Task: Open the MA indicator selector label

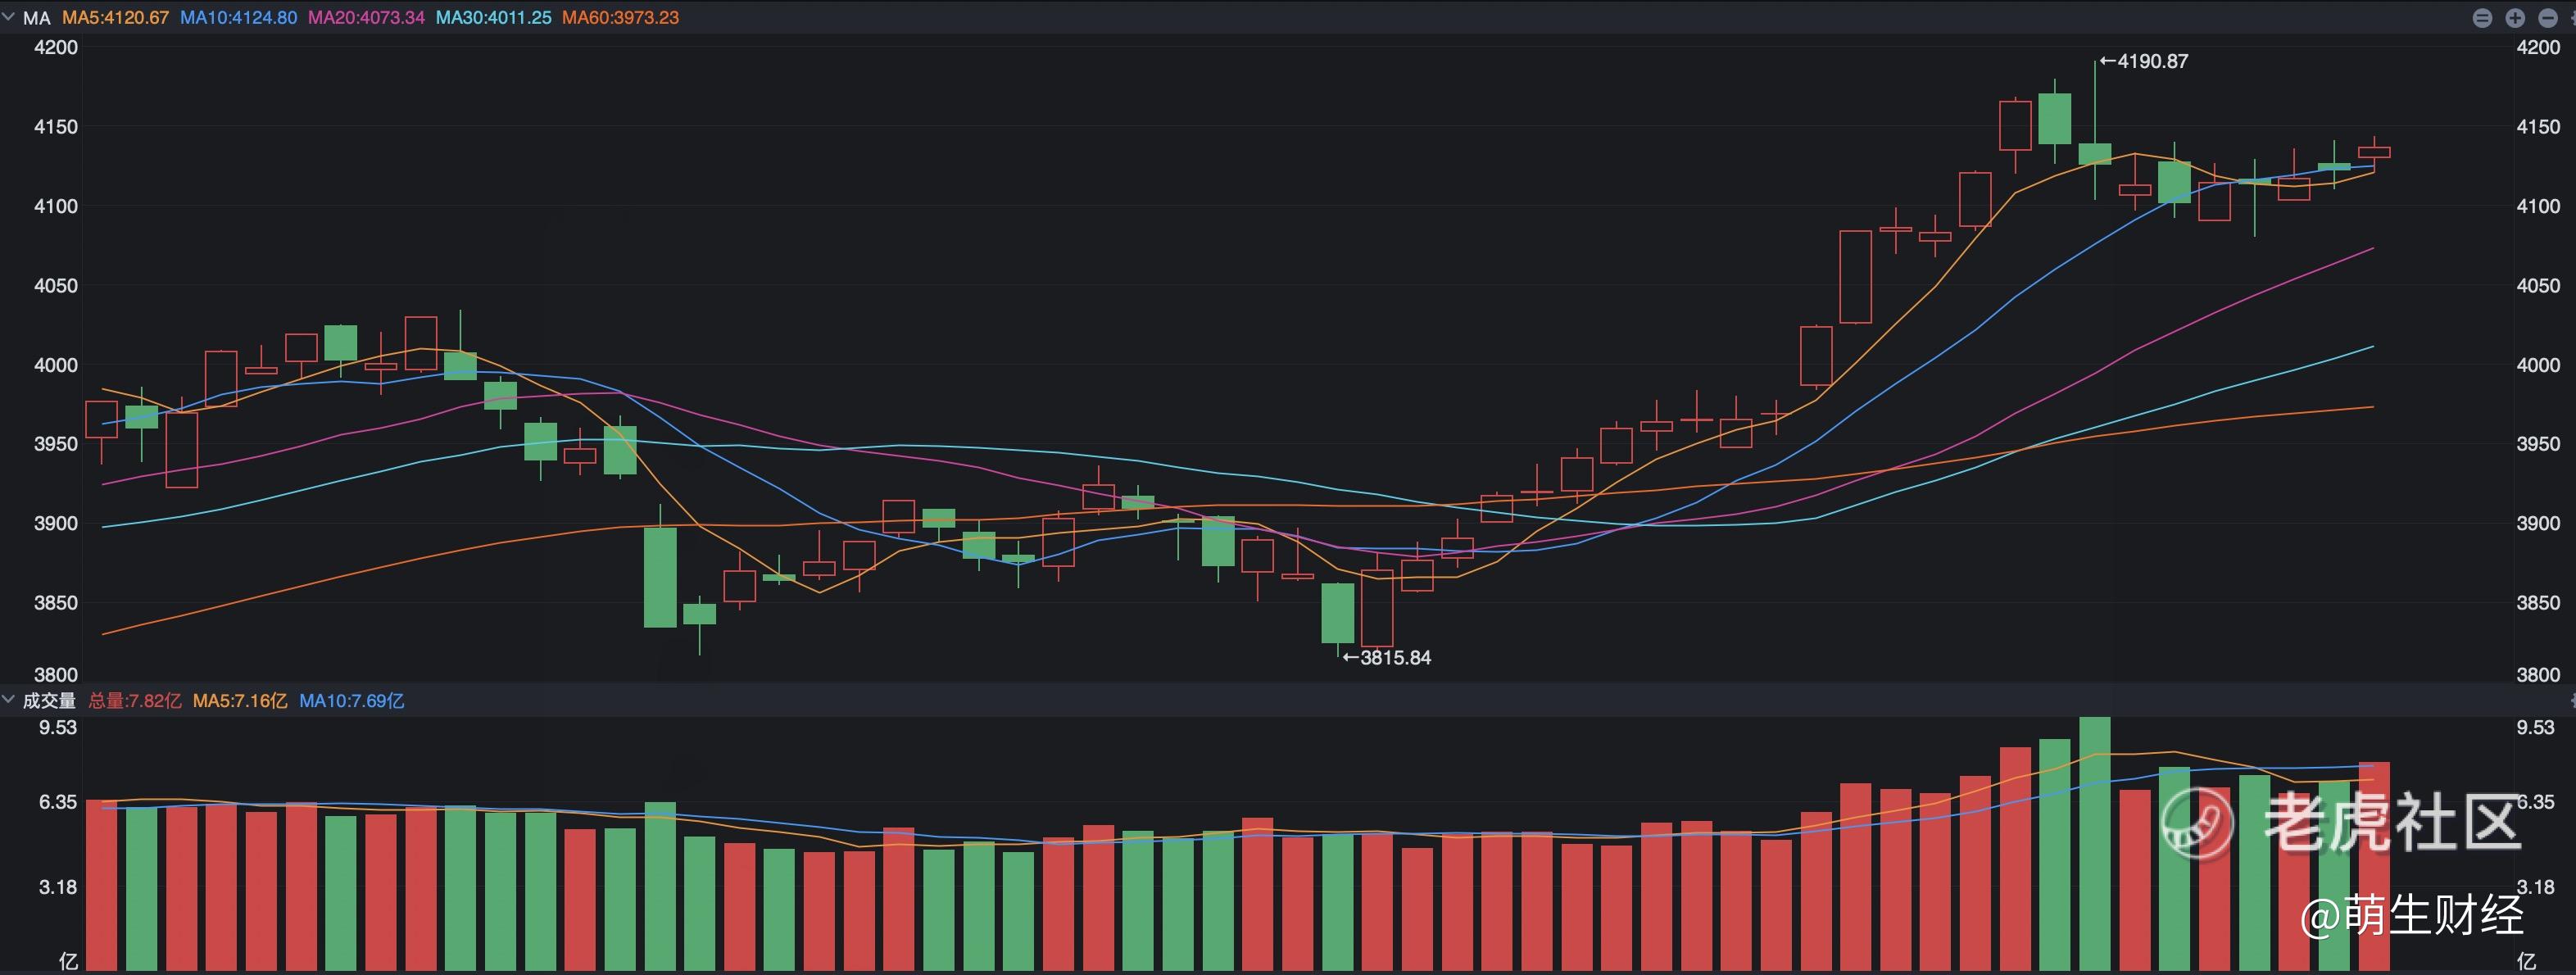Action: click(x=36, y=18)
